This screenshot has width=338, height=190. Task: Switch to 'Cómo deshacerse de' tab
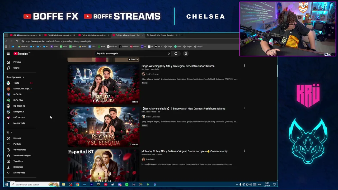25,35
